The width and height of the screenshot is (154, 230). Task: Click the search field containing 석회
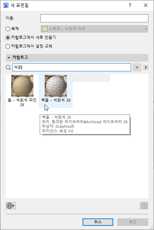[x=72, y=68]
